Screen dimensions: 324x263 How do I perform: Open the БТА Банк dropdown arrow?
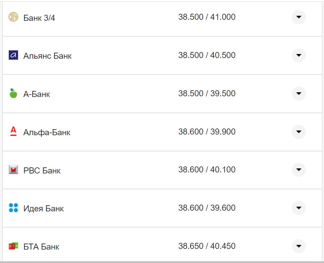pos(298,246)
